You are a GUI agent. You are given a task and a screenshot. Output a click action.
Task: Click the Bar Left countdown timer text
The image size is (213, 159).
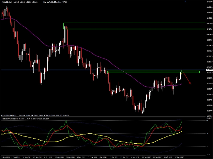(55, 2)
